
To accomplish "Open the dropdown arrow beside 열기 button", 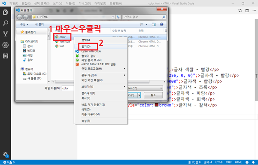I will click(139, 95).
